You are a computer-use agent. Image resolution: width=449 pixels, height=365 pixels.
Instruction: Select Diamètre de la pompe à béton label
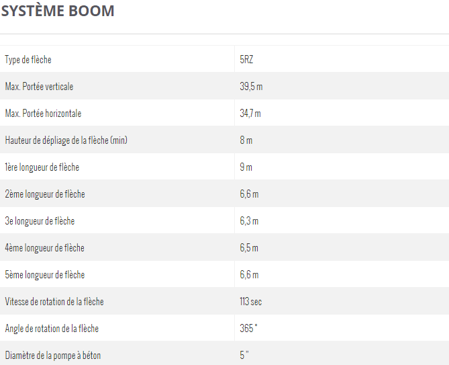pyautogui.click(x=52, y=356)
